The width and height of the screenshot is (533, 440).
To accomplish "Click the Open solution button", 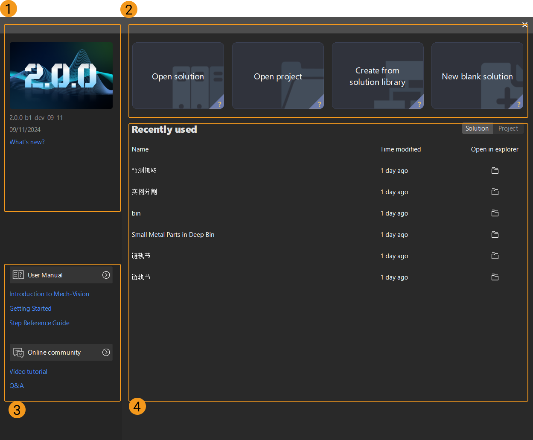I will (178, 76).
